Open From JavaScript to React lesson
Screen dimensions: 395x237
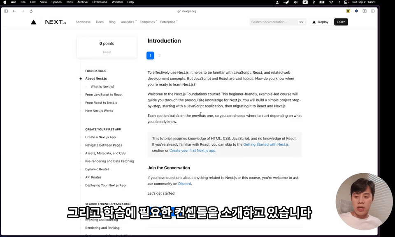pos(104,95)
